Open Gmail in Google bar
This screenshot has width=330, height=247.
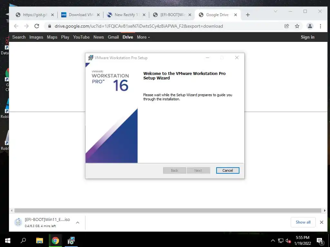tap(113, 37)
